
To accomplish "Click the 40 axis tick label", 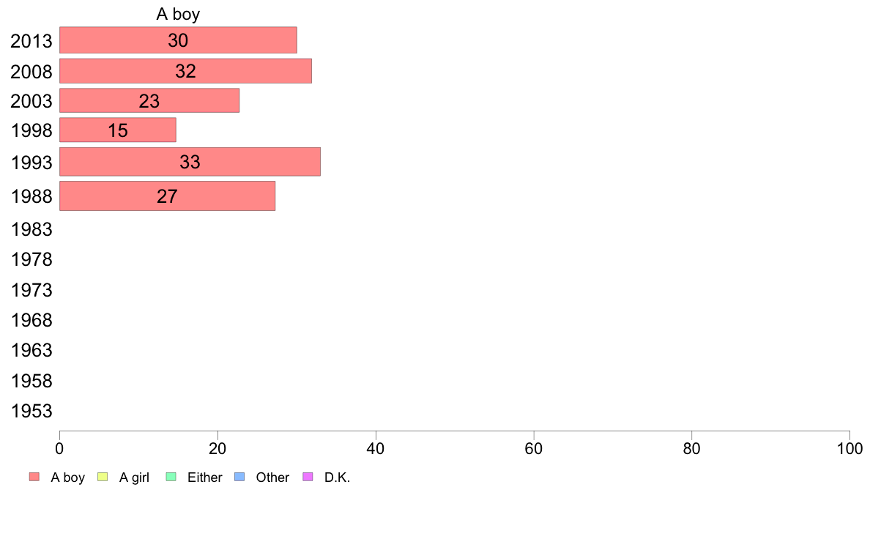I will (x=376, y=449).
